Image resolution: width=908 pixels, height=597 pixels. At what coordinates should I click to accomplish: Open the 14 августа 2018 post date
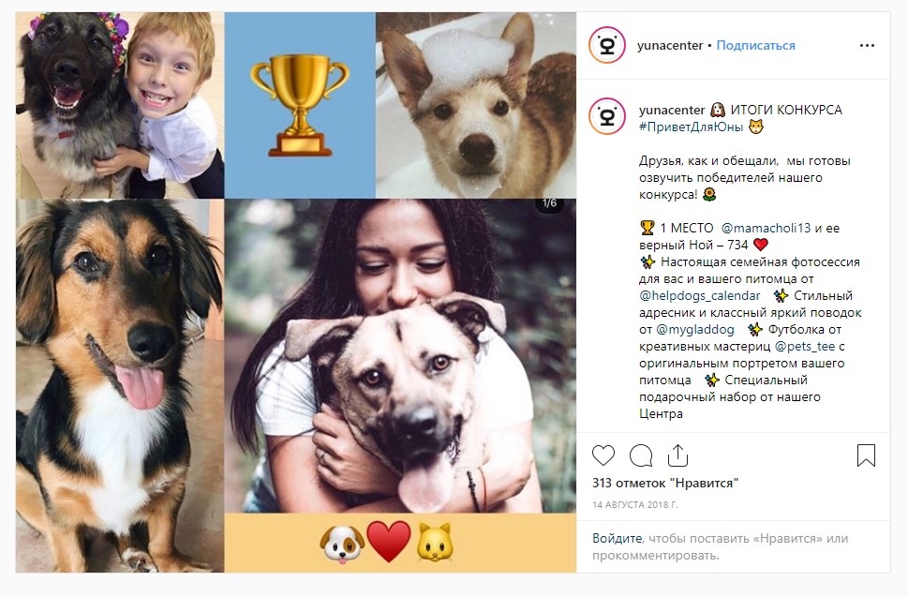(x=634, y=505)
